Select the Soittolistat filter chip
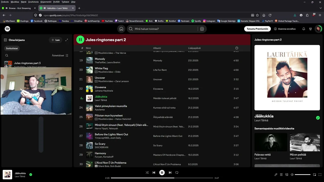This screenshot has height=182, width=324. click(x=12, y=48)
